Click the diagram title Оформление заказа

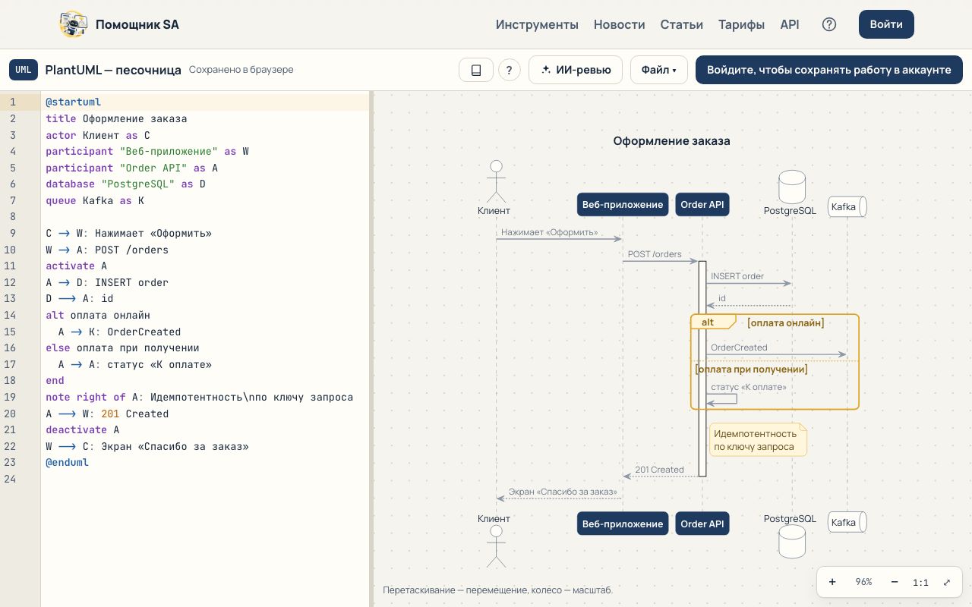coord(672,141)
